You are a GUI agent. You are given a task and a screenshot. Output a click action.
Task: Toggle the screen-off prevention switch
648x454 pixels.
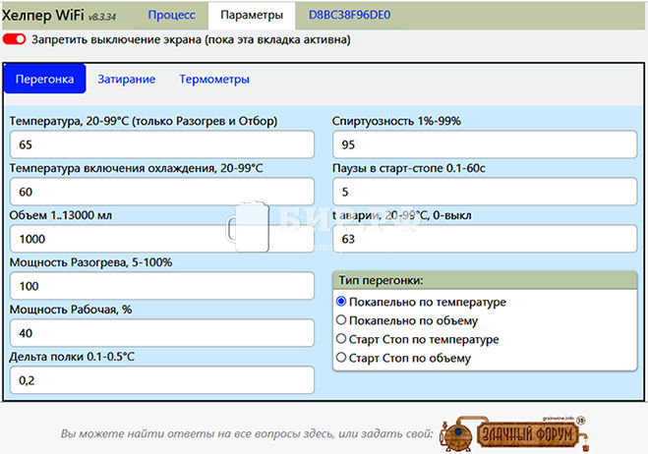coord(14,39)
